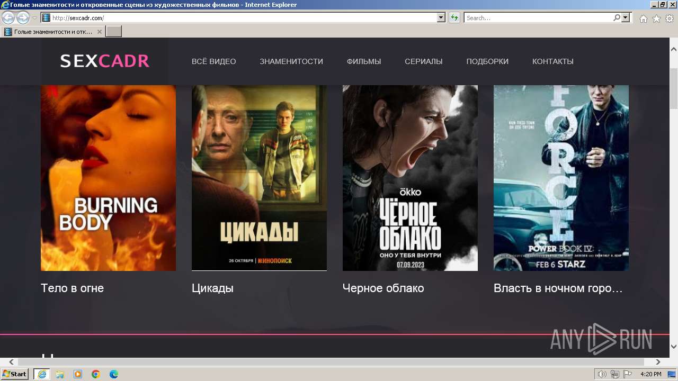Click the volume speaker tray icon
Screen dimensions: 678x381
tap(602, 374)
